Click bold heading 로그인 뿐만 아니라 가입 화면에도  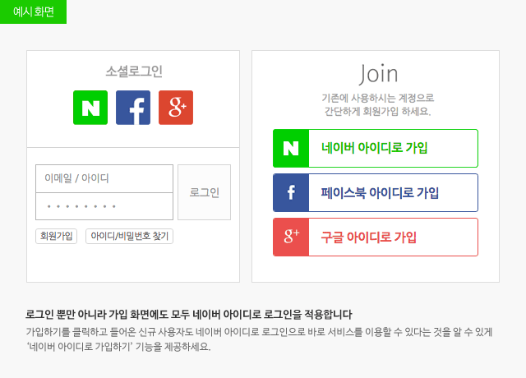pos(99,315)
